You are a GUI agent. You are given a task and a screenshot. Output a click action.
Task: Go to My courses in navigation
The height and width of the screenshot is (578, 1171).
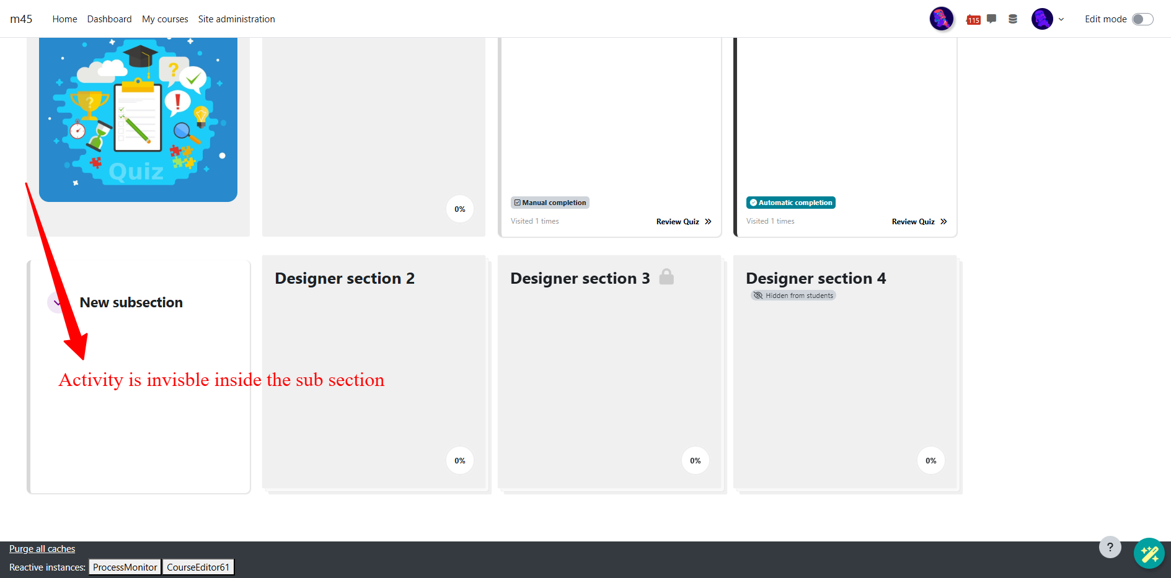tap(165, 19)
